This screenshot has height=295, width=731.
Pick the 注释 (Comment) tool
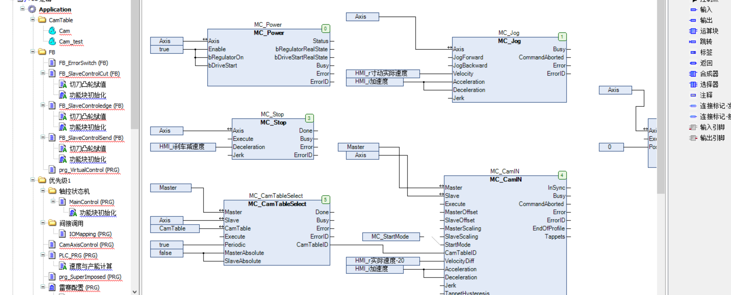pos(705,95)
